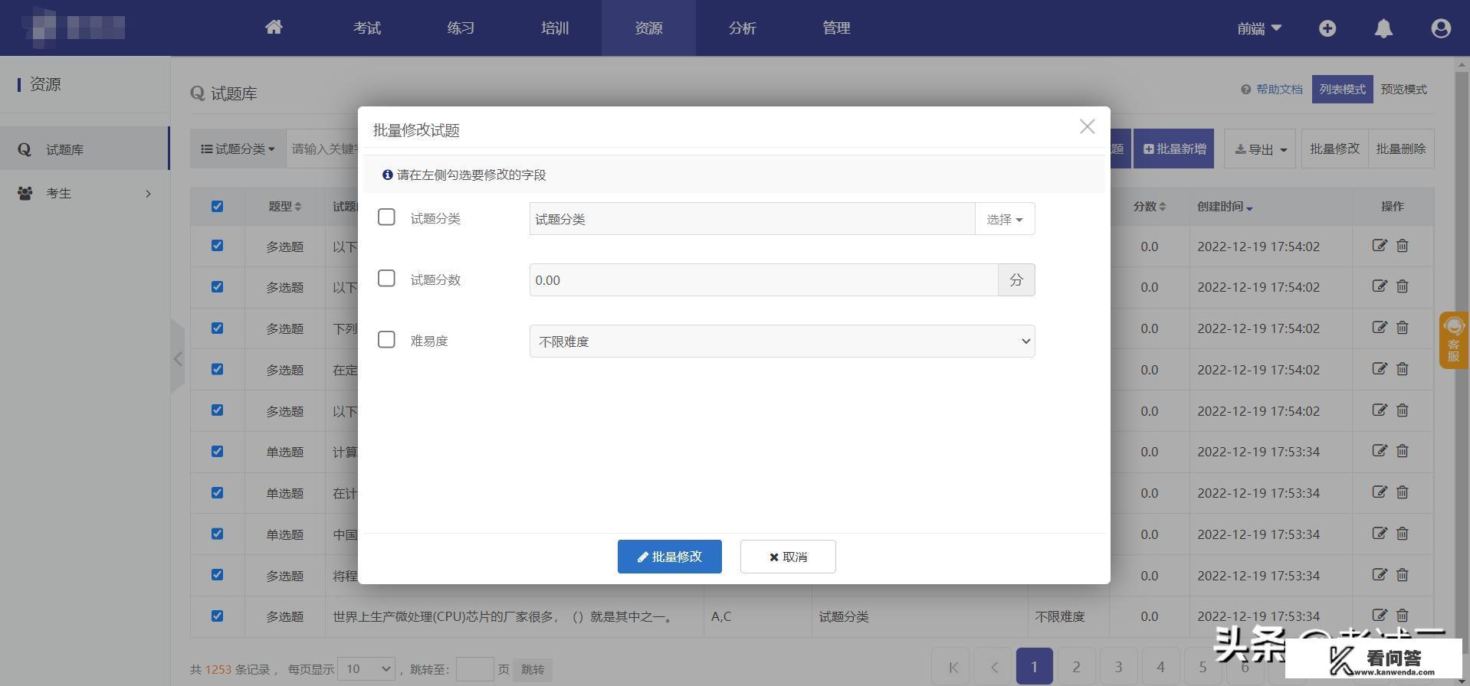Click edit icon on sixth row (17:53:34)
This screenshot has height=686, width=1470.
click(x=1380, y=451)
